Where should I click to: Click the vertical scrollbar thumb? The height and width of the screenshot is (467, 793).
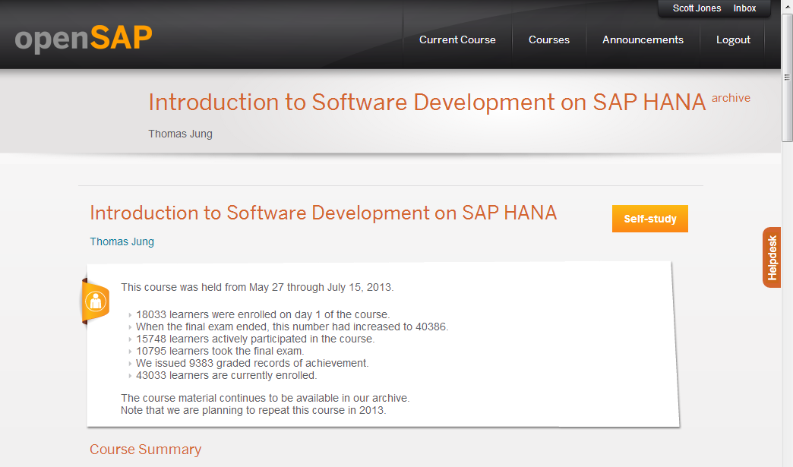click(787, 77)
